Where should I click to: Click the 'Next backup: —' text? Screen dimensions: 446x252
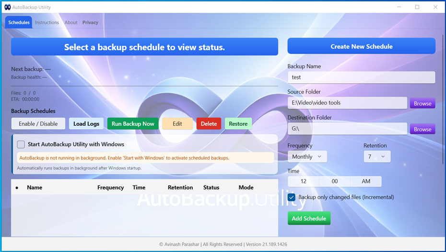[x=31, y=69]
